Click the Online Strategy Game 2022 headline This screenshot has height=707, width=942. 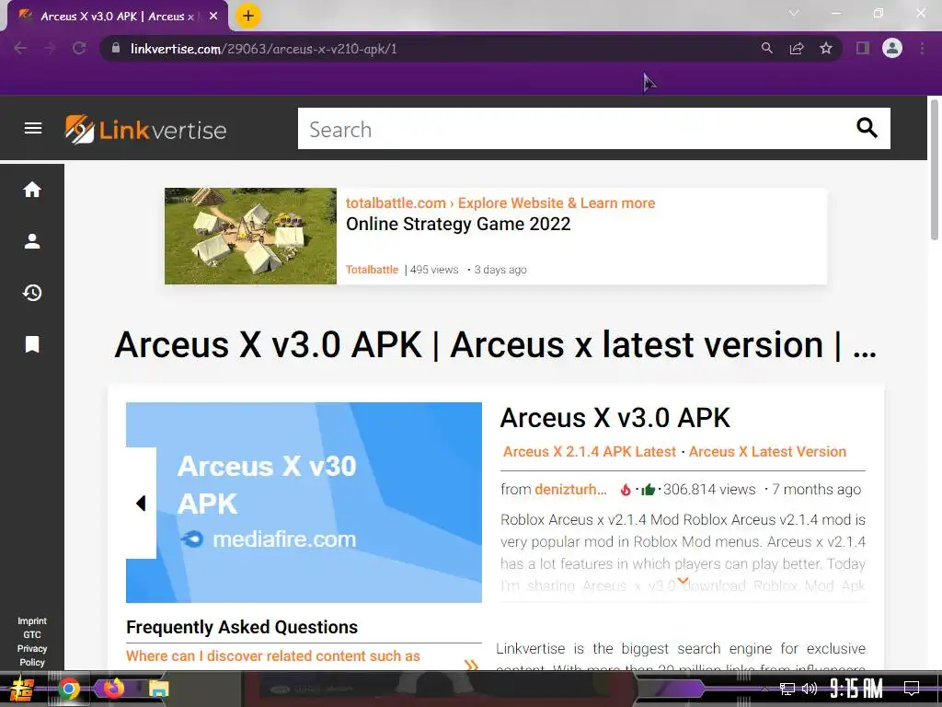click(x=458, y=225)
